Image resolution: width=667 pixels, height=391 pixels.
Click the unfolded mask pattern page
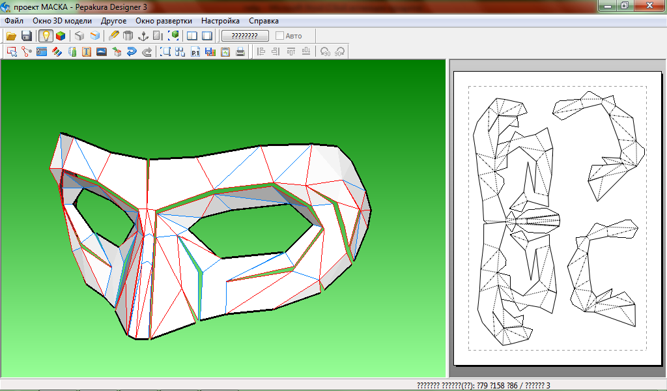pyautogui.click(x=558, y=218)
